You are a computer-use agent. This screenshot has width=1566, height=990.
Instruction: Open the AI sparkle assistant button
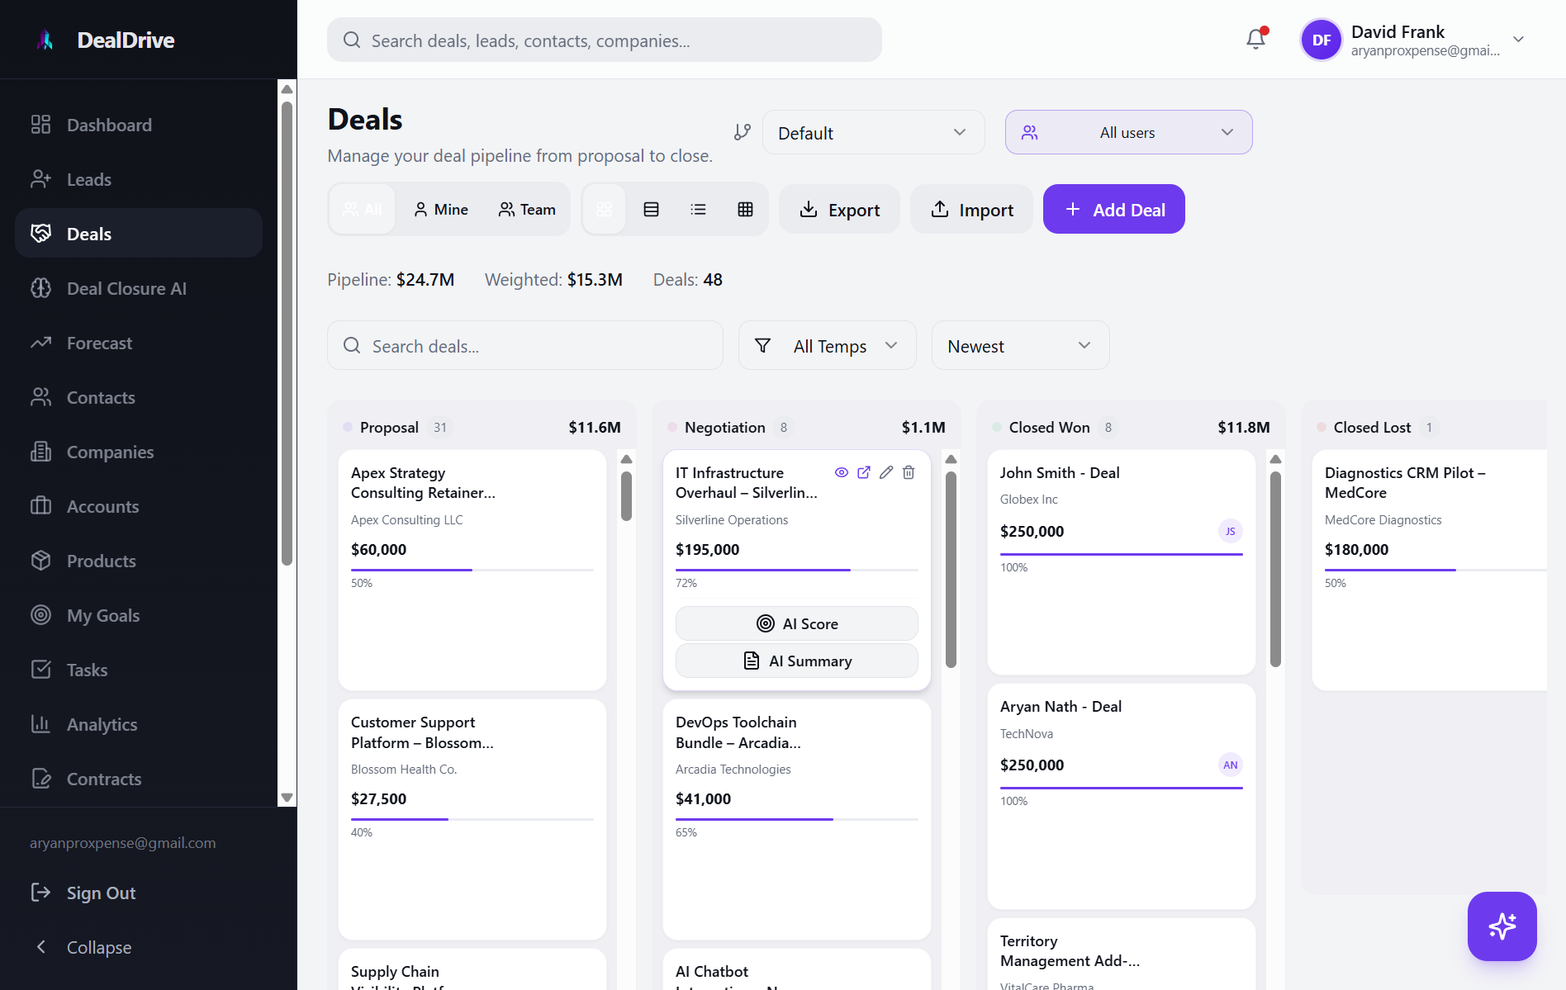[x=1502, y=926]
